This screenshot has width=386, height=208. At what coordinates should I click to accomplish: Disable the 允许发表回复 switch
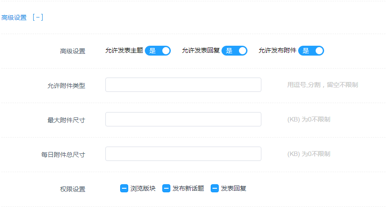coord(234,51)
